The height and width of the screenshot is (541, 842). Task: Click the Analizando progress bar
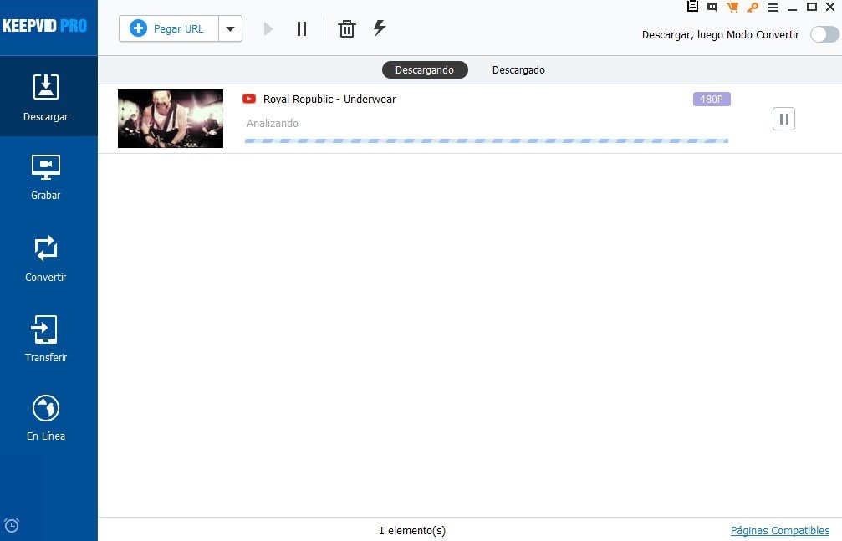point(487,140)
